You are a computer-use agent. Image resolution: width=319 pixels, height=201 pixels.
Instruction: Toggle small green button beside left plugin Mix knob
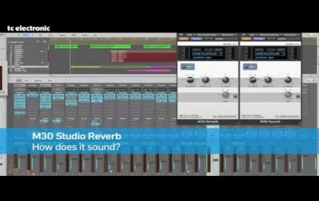(235, 95)
